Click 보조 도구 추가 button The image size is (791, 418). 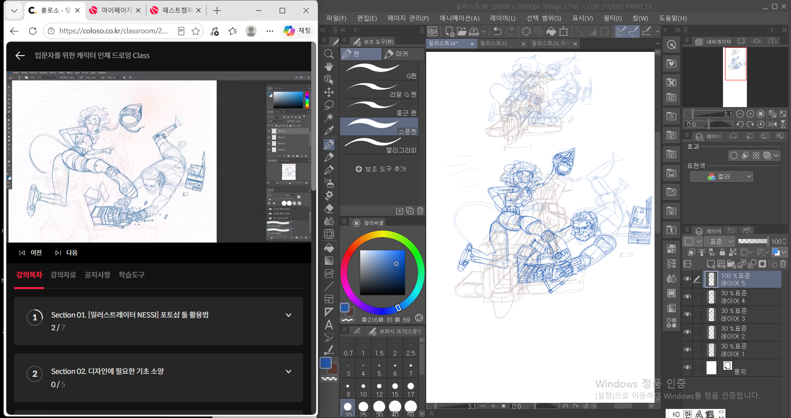[x=381, y=169]
